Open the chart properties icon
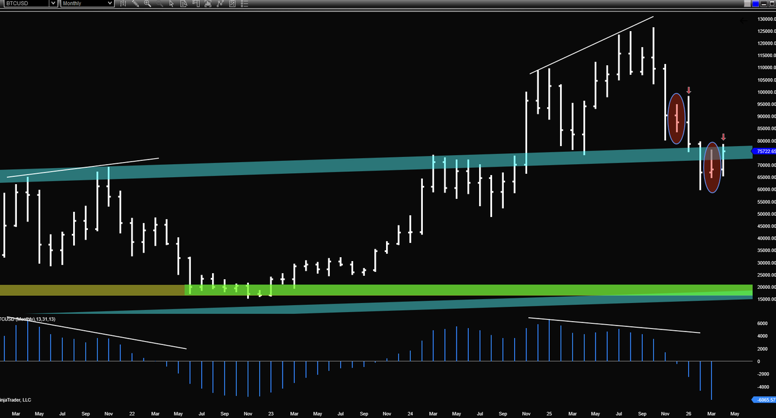The image size is (776, 418). 232,3
